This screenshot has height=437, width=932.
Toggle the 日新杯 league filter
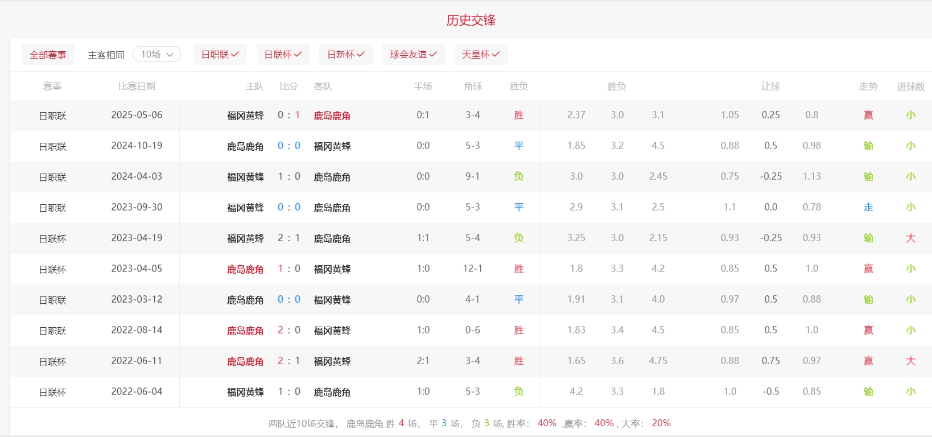click(346, 54)
